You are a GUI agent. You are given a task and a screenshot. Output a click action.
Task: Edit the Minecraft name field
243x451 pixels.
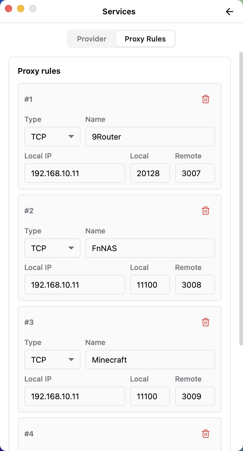point(150,360)
